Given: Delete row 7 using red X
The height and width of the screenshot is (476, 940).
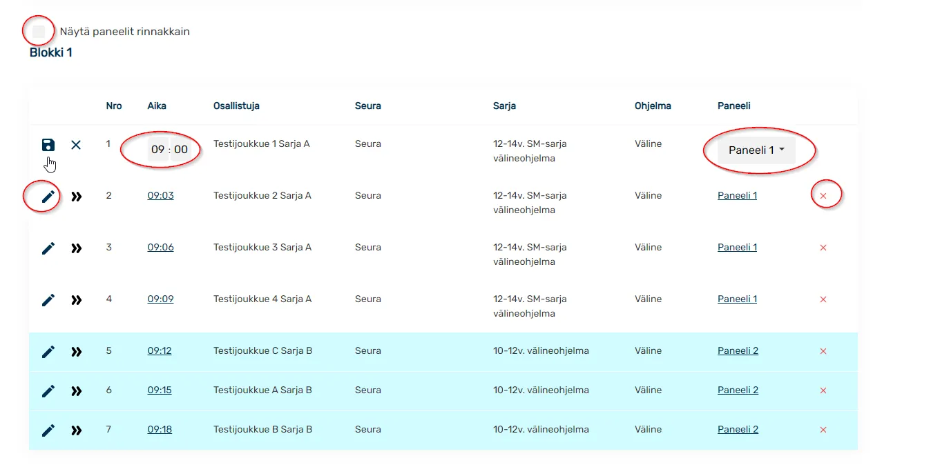Looking at the screenshot, I should coord(823,430).
